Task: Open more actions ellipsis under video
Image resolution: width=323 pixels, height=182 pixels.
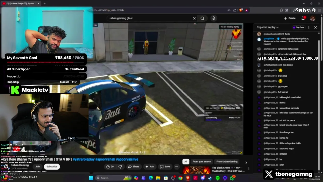Action: pos(177,167)
